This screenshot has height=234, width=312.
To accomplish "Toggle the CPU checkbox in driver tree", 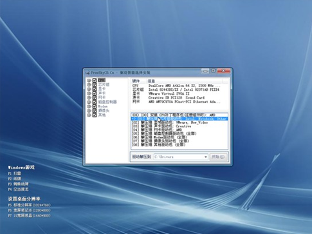I will click(x=95, y=81).
